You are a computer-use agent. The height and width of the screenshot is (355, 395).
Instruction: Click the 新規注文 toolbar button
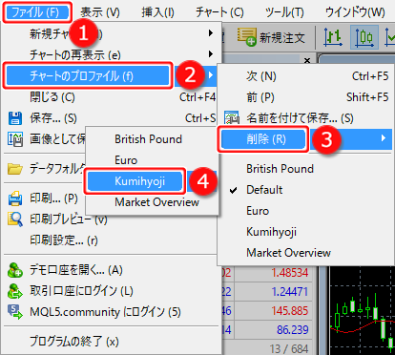[x=271, y=38]
